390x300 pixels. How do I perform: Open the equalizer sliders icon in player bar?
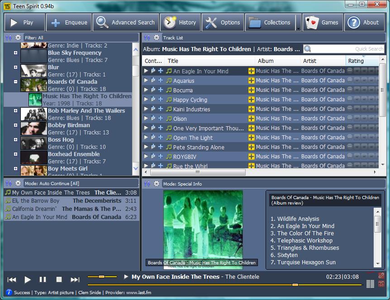(381, 284)
